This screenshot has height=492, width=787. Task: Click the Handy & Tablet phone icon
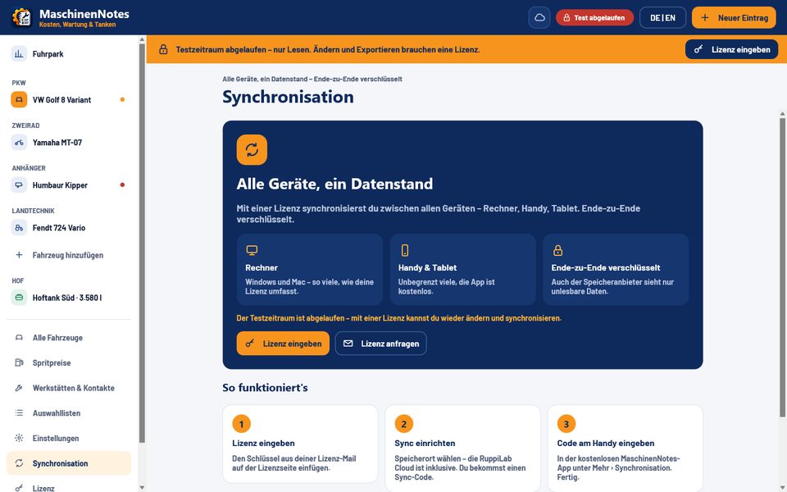point(405,250)
